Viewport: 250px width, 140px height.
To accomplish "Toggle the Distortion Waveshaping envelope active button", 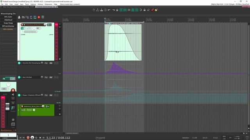I will click(19, 63).
